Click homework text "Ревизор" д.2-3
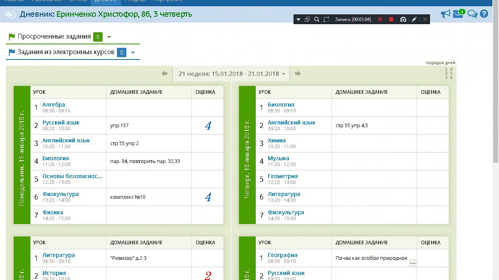 pos(128,258)
